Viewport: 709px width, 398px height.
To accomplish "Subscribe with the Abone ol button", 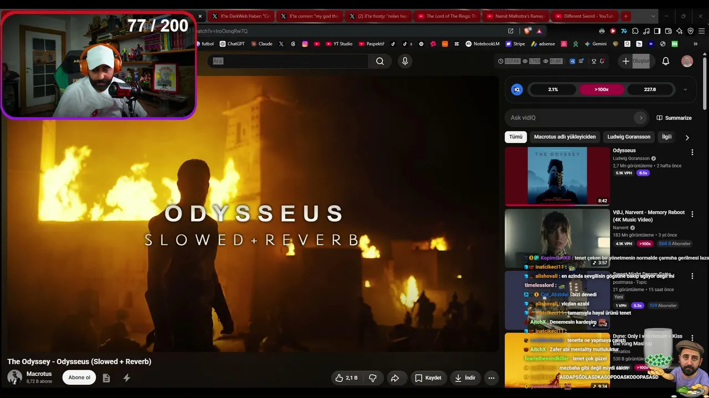I will pos(79,378).
